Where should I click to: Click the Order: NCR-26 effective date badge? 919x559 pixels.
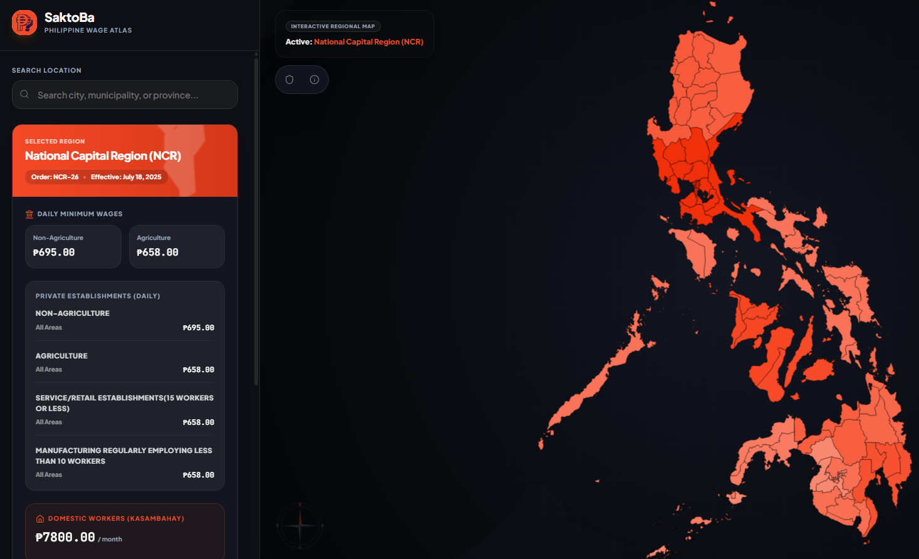96,177
